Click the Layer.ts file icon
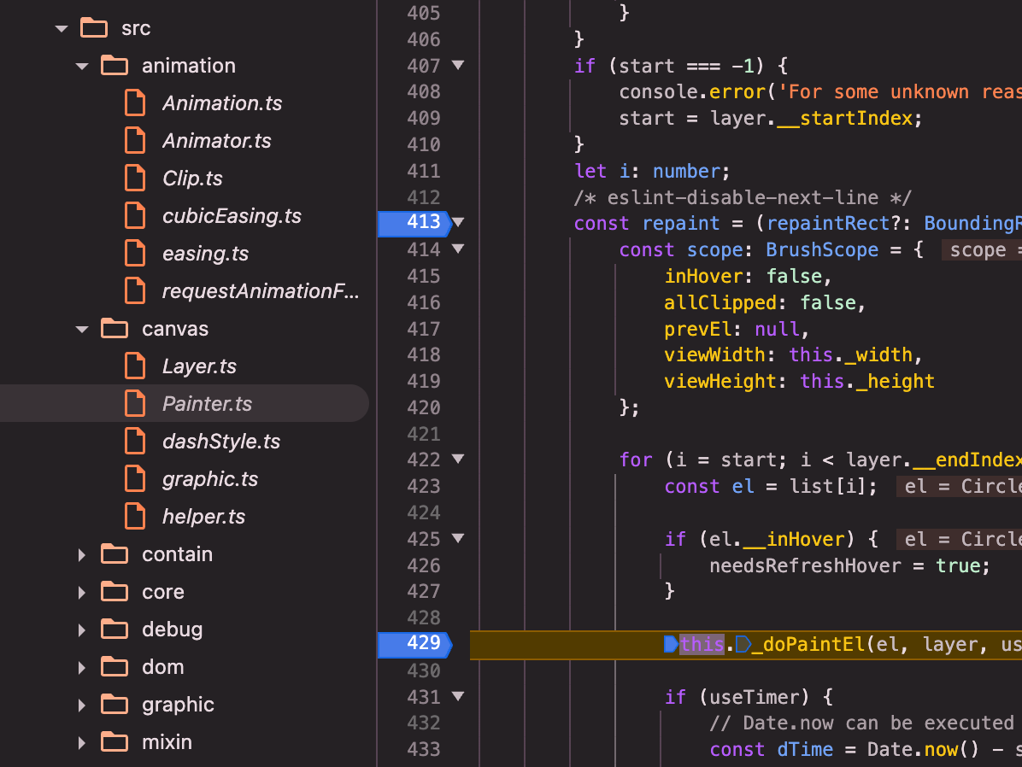Image resolution: width=1022 pixels, height=767 pixels. pyautogui.click(x=135, y=366)
